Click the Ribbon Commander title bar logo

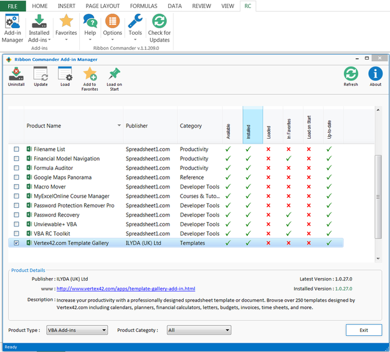click(x=9, y=60)
